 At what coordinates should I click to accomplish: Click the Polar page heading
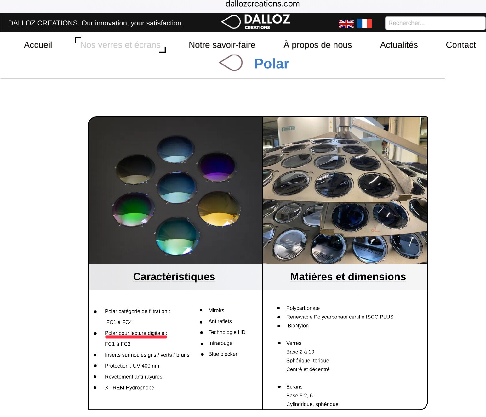coord(272,64)
